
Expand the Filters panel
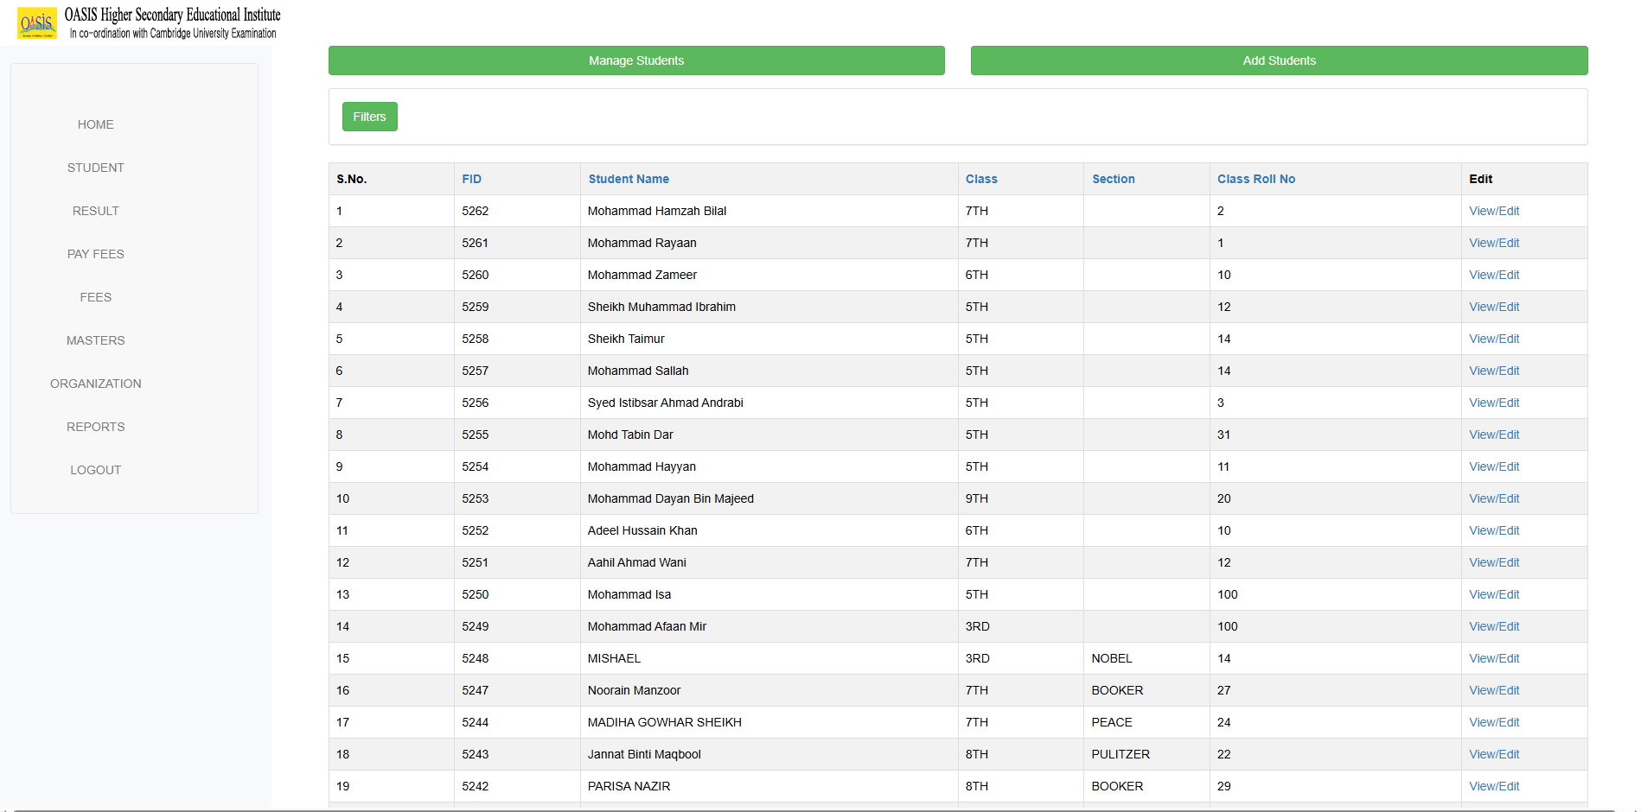click(369, 117)
